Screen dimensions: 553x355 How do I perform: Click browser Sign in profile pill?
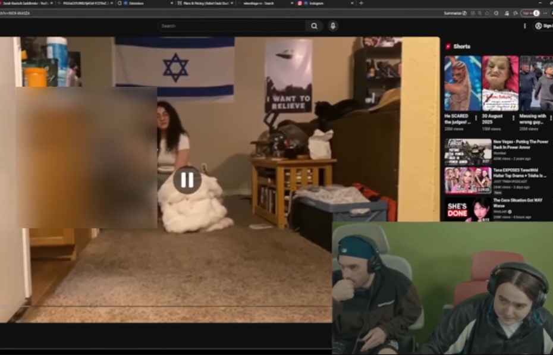(x=531, y=13)
